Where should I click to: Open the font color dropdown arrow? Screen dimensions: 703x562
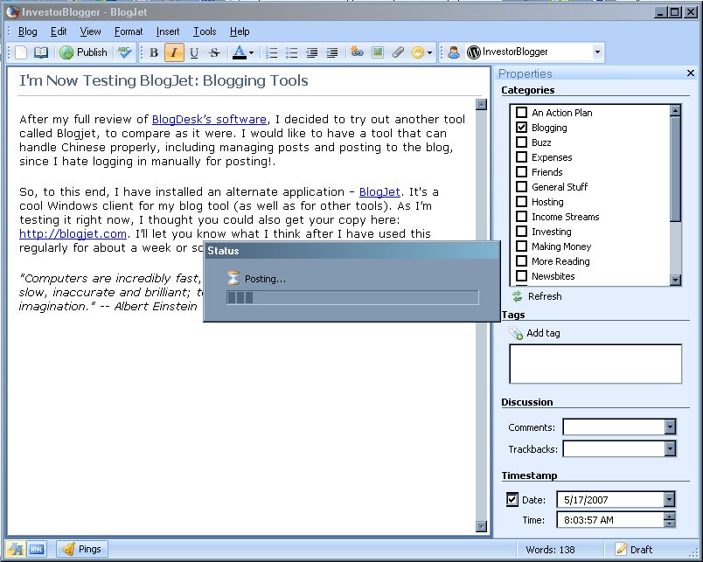tap(251, 52)
